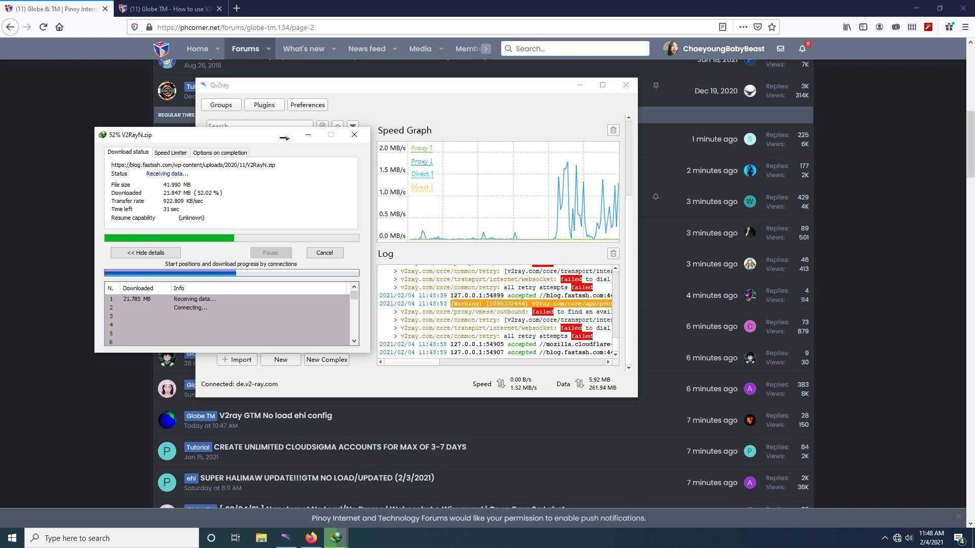
Task: Open the ChaeyoungBabyBeast account menu
Action: 713,49
